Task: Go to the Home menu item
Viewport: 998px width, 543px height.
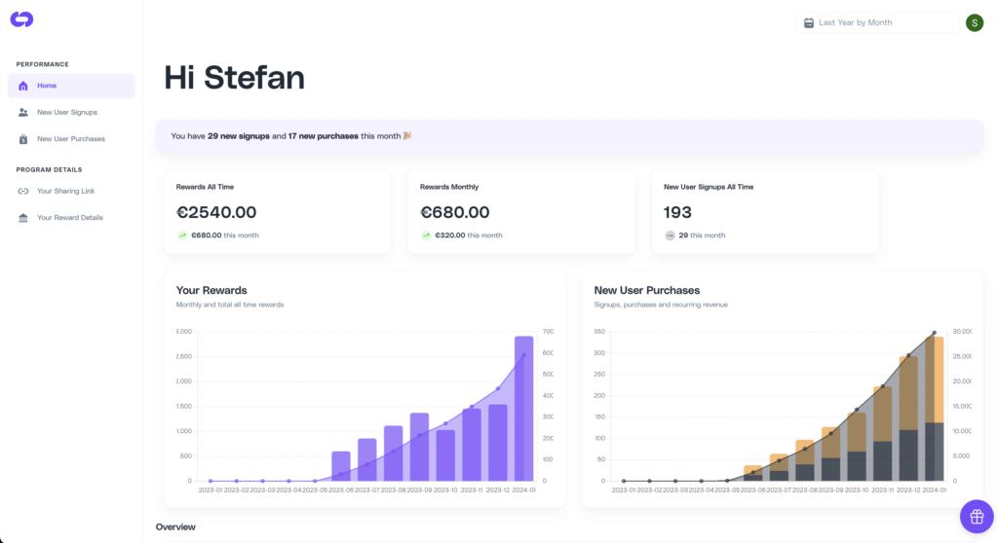Action: (x=47, y=86)
